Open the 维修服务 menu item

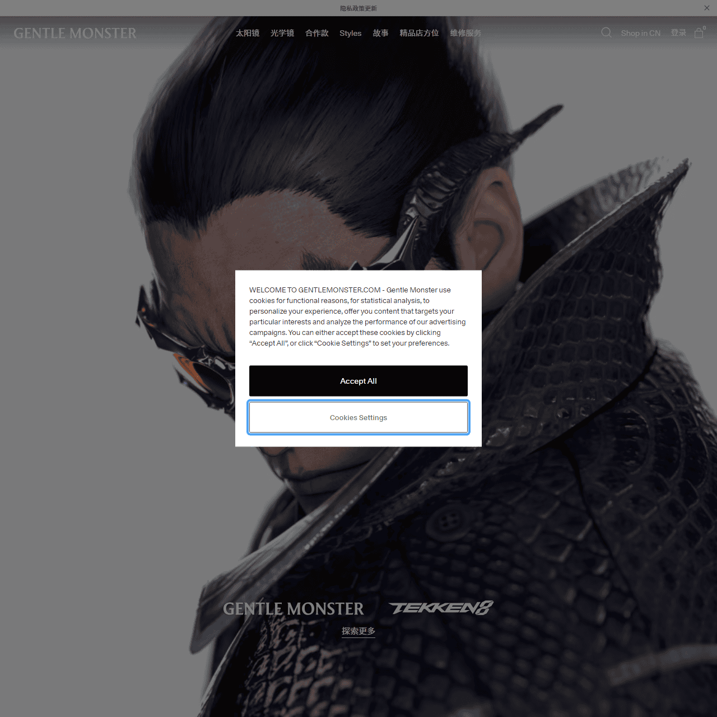466,33
